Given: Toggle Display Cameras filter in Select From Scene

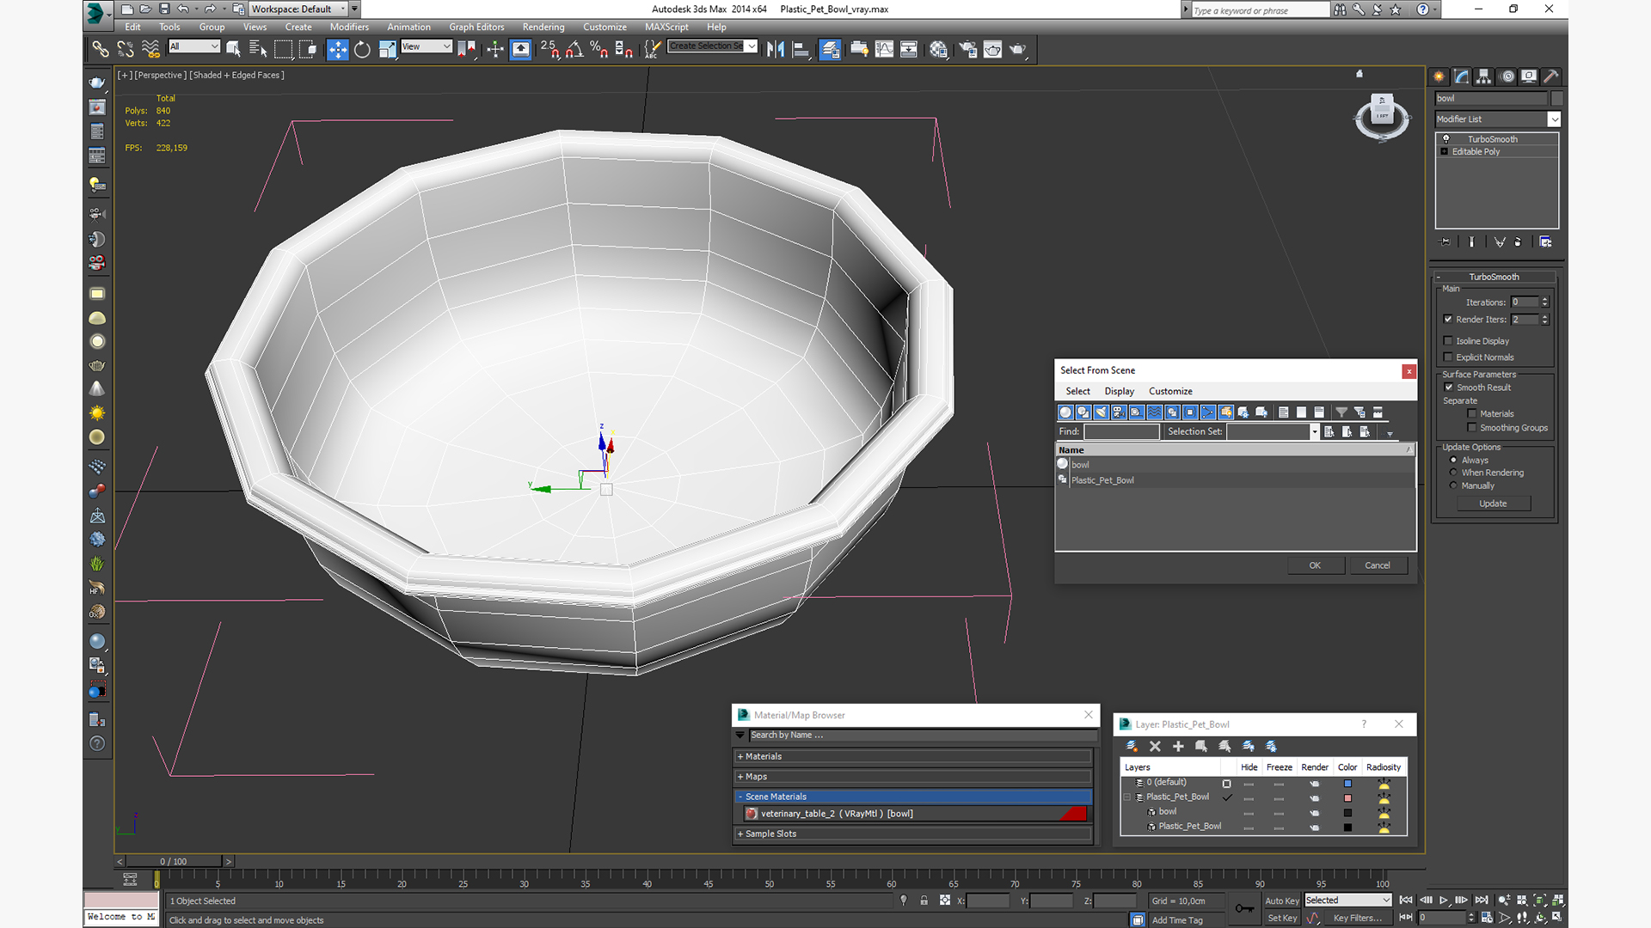Looking at the screenshot, I should (x=1119, y=412).
